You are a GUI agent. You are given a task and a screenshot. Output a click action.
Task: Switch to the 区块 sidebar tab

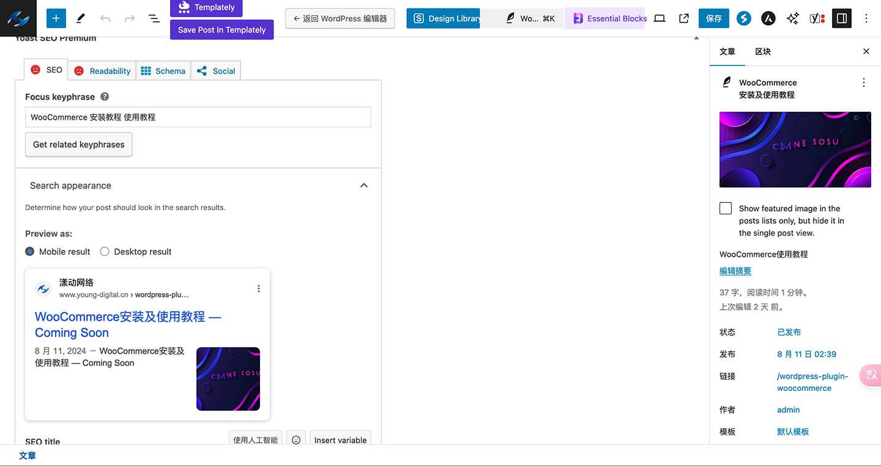coord(763,51)
